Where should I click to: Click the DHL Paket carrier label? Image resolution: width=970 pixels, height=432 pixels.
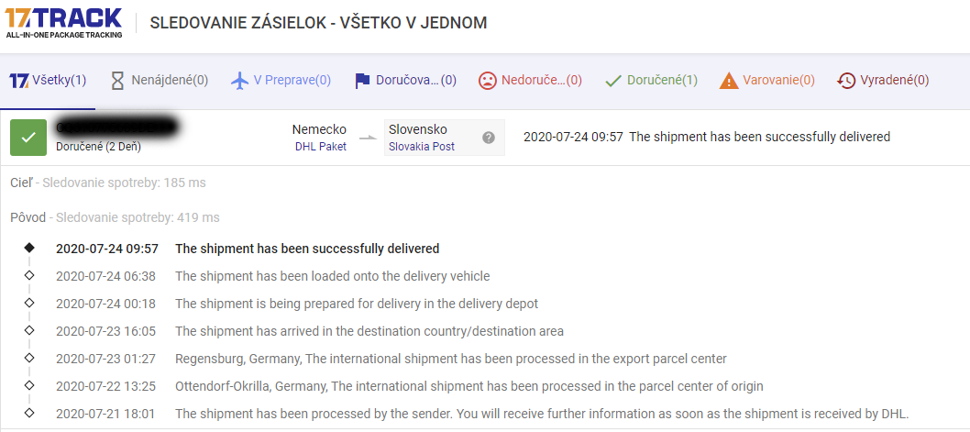(x=320, y=147)
